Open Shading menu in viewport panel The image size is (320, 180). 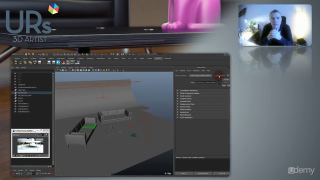pyautogui.click(x=63, y=67)
